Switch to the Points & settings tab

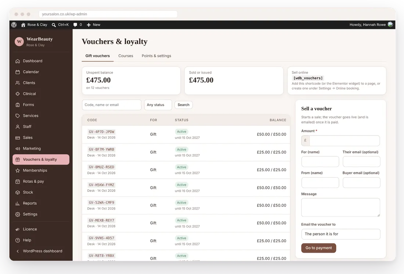(156, 56)
